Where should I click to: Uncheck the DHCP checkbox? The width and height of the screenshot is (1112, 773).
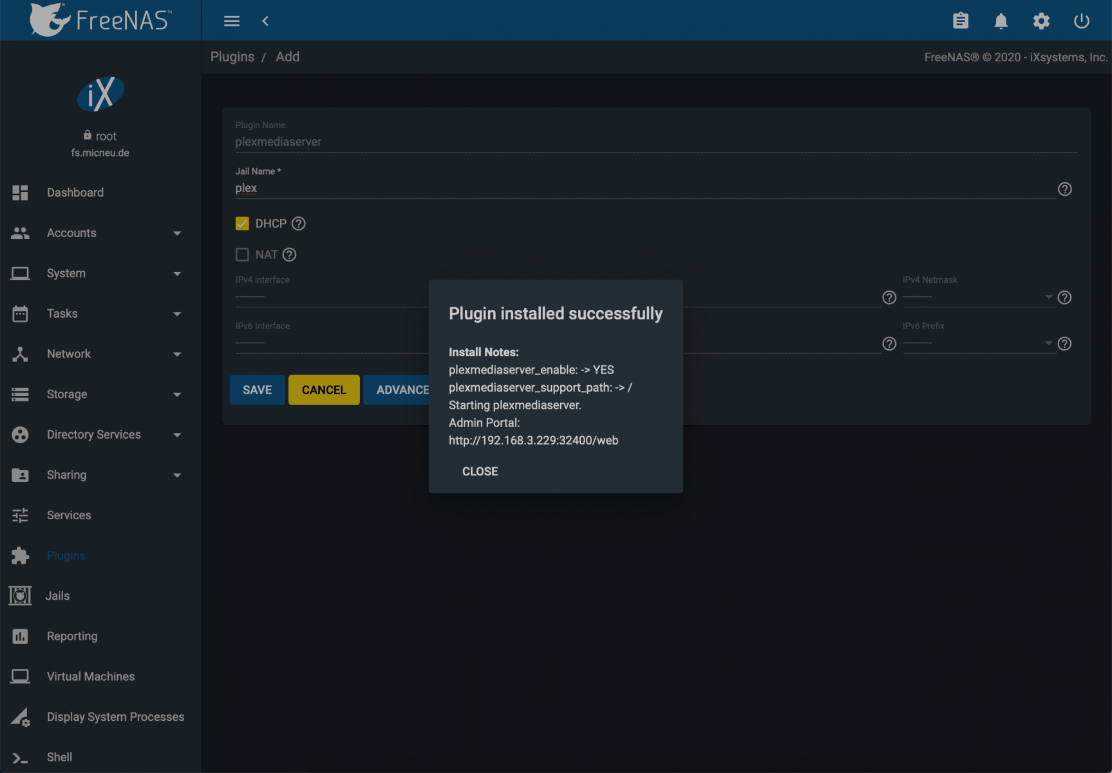click(x=242, y=224)
